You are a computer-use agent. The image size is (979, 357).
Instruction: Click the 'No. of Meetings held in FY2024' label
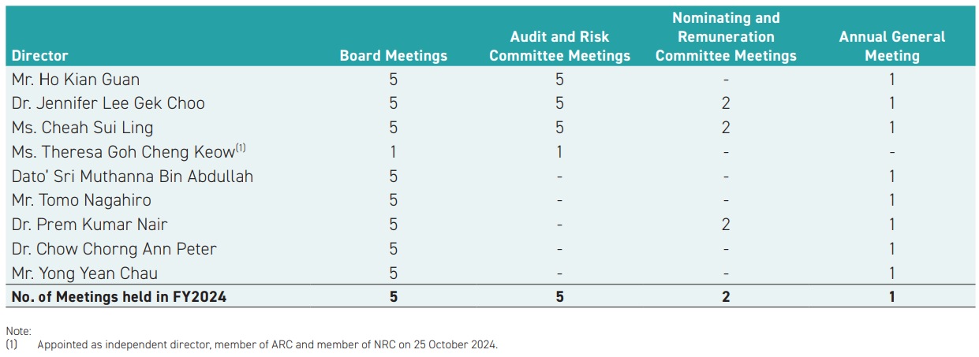118,297
